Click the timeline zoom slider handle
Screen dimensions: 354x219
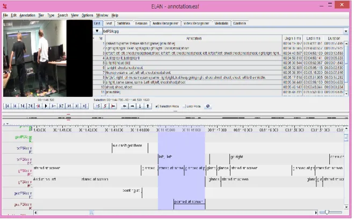[327, 212]
